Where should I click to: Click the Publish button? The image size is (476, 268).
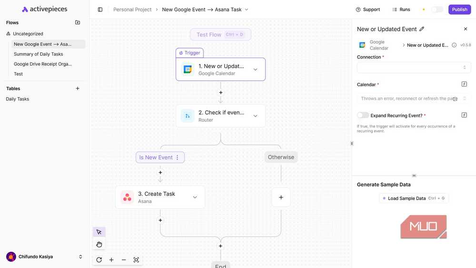[459, 10]
